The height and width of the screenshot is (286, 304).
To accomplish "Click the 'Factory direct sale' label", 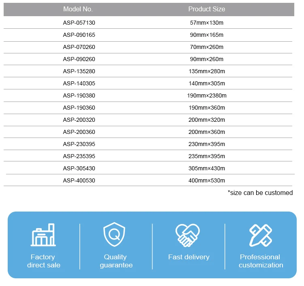I will tap(44, 261).
